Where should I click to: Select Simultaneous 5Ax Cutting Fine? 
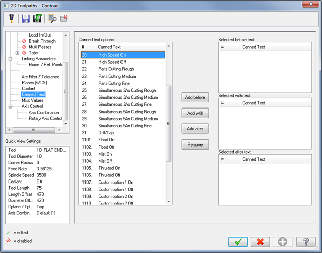[x=123, y=126]
